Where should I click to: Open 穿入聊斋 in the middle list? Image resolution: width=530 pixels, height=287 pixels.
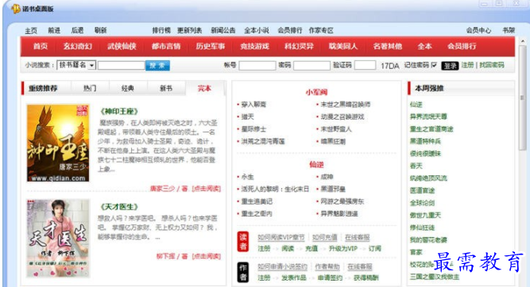tap(253, 105)
